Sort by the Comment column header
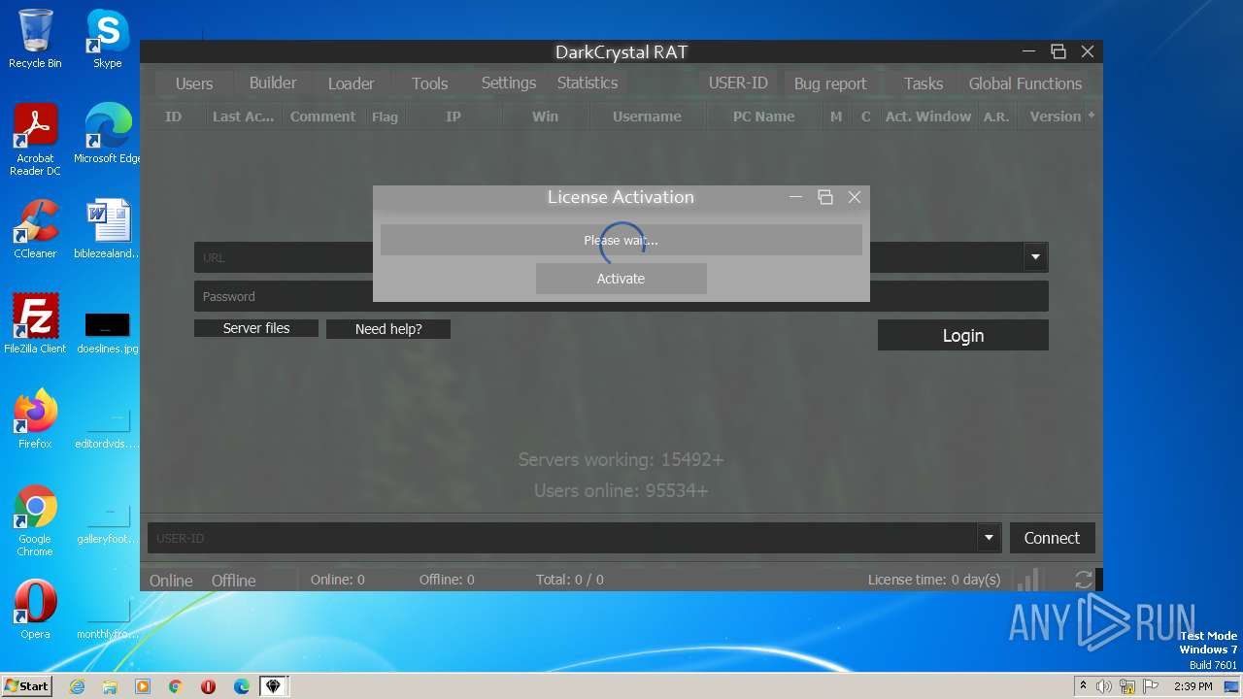Screen dimensions: 1243x699 click(322, 116)
